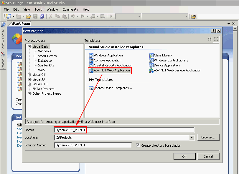
Task: Select the Console Application template
Action: point(105,60)
